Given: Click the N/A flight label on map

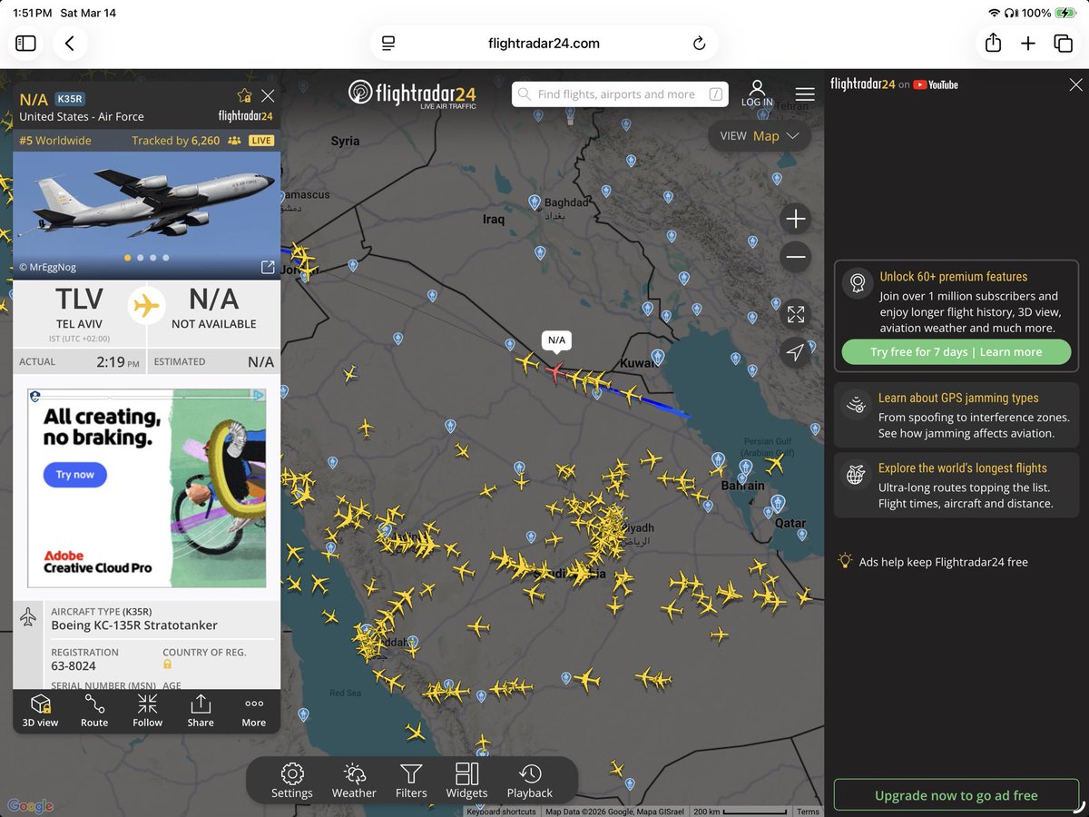Looking at the screenshot, I should (556, 340).
